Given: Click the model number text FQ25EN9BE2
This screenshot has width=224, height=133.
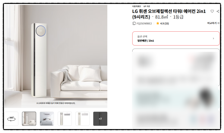Looking at the screenshot, I should (144, 24).
